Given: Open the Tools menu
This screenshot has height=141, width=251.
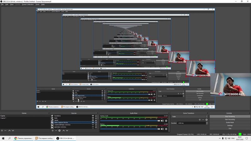Looking at the screenshot, I should pyautogui.click(x=37, y=5).
